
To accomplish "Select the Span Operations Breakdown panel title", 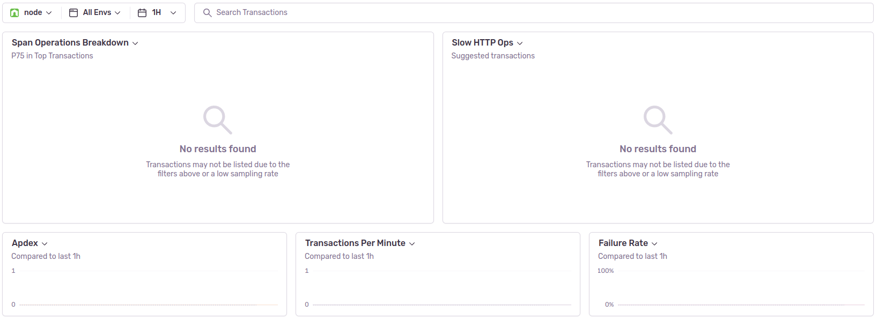I will point(70,42).
